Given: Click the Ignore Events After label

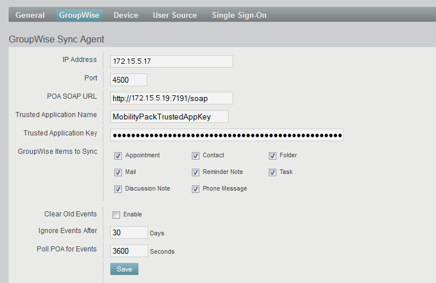Looking at the screenshot, I should [68, 231].
